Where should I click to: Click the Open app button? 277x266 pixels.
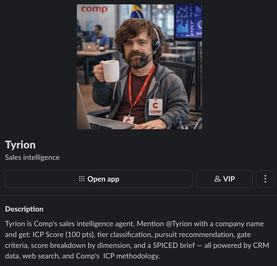99,179
